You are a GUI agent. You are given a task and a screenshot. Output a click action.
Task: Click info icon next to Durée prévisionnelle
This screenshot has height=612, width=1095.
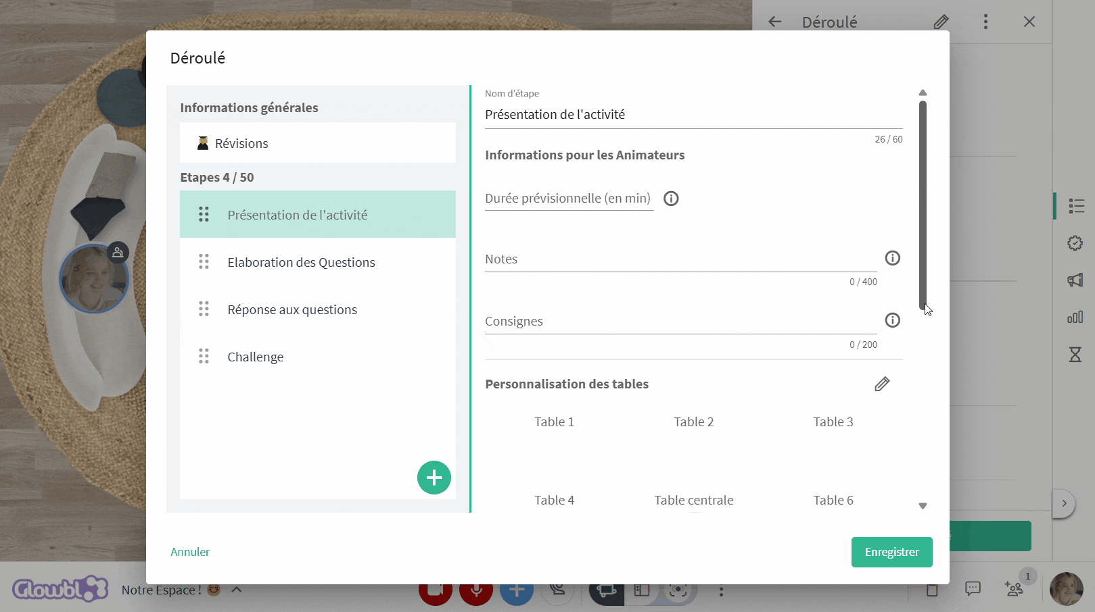671,199
